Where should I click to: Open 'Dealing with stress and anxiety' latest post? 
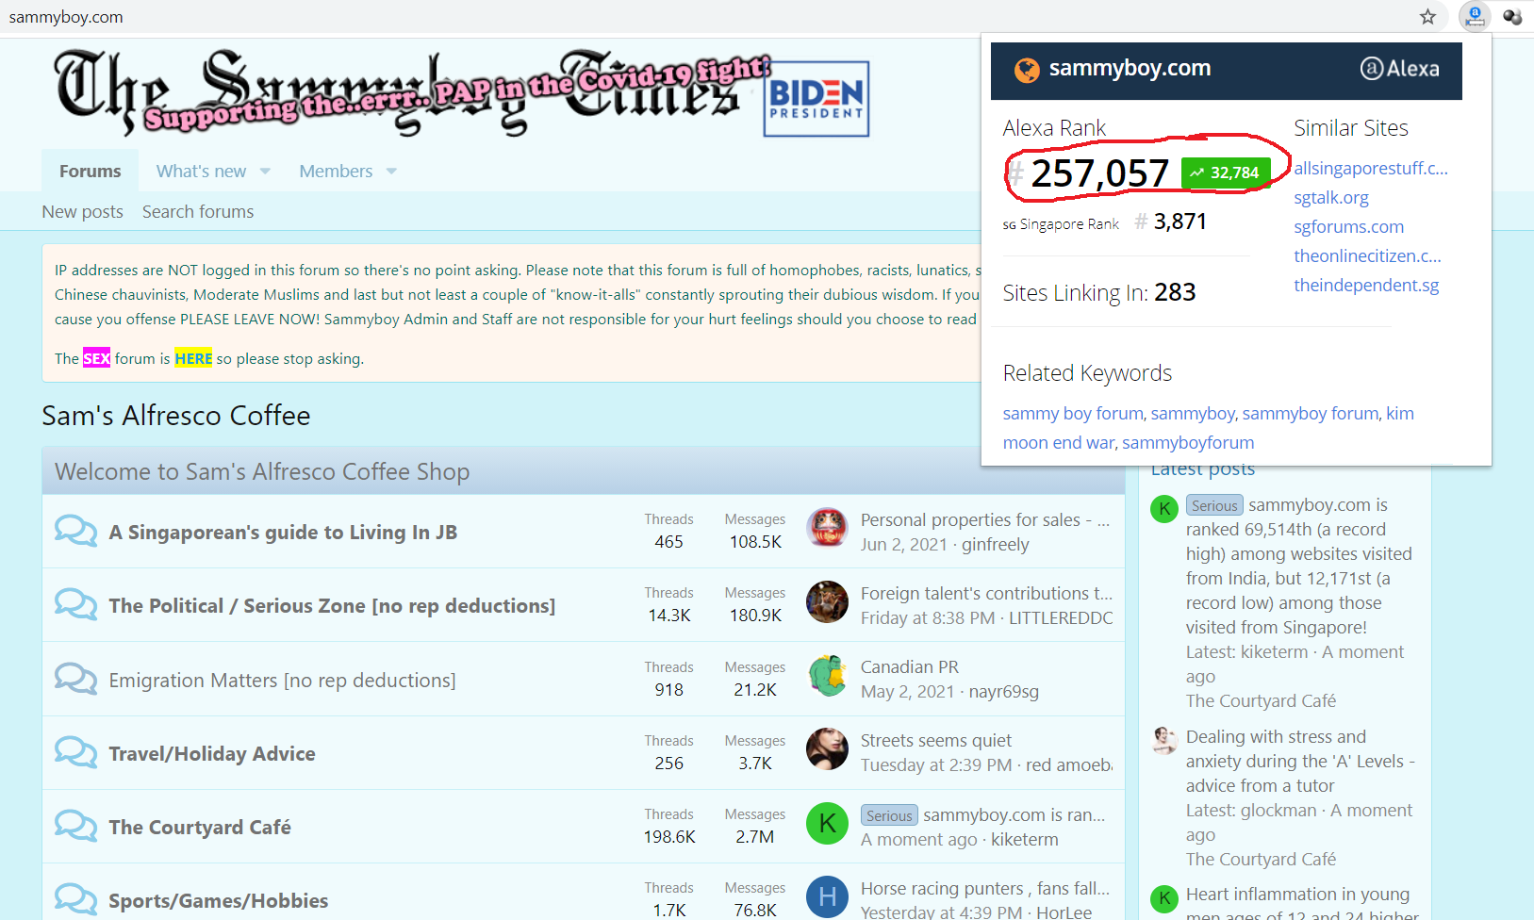1300,761
